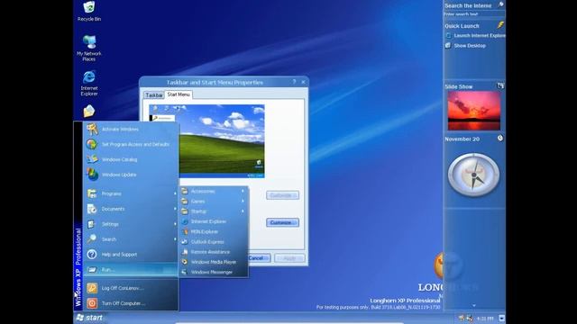The image size is (577, 324).
Task: Expand the Accessories folder in Programs
Action: point(213,191)
